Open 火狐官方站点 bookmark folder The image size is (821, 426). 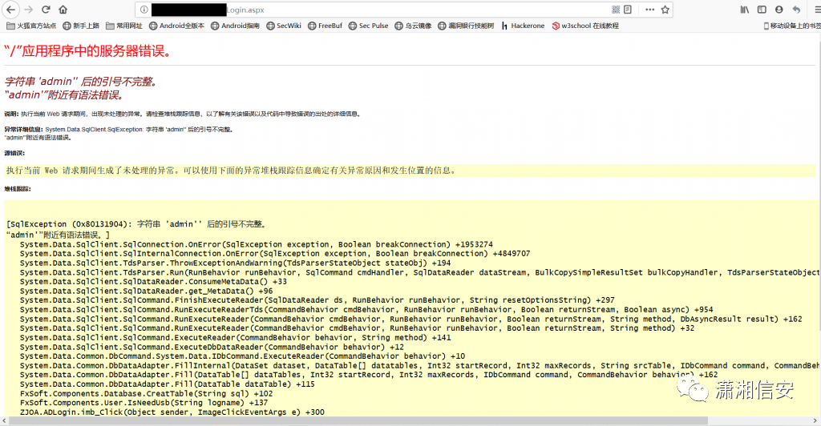(x=31, y=26)
